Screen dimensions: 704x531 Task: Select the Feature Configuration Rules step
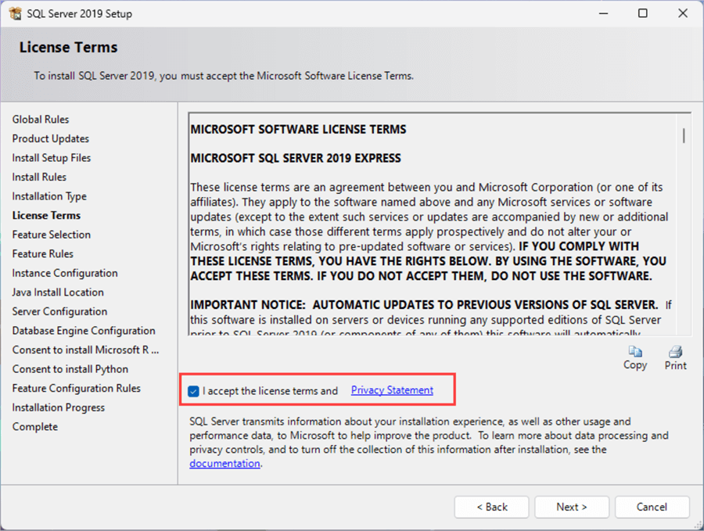77,388
